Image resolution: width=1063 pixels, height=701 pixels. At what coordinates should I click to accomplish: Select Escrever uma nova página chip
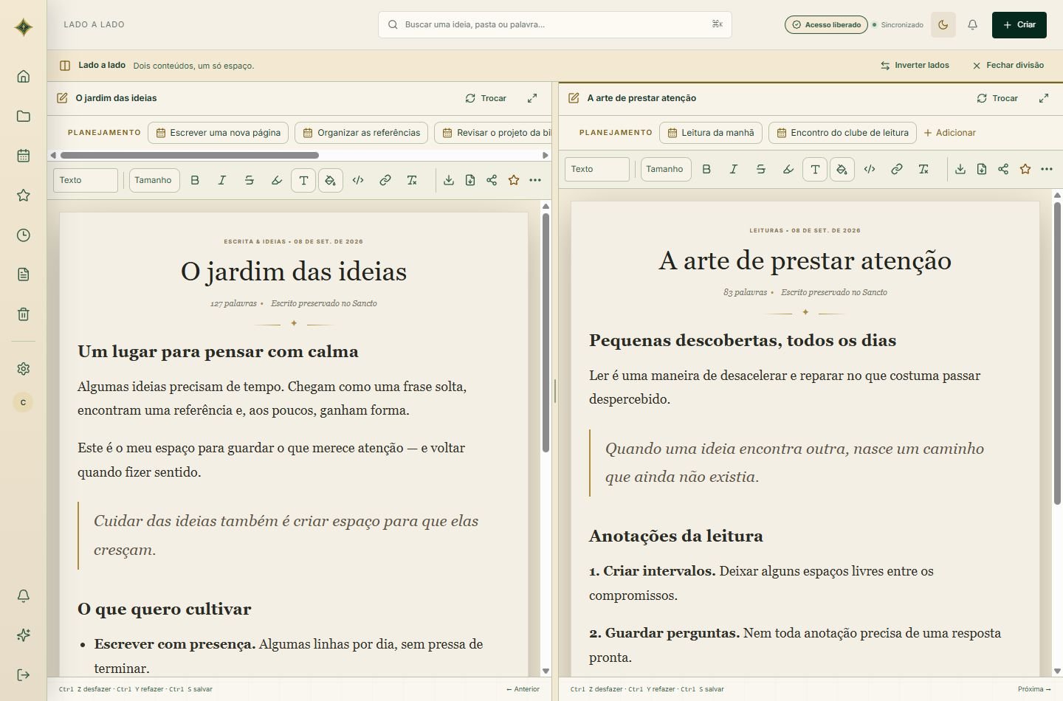point(218,133)
